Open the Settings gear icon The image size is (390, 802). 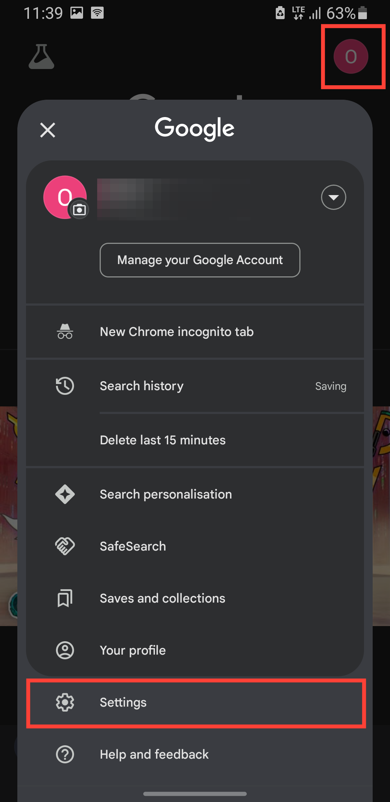pyautogui.click(x=65, y=702)
